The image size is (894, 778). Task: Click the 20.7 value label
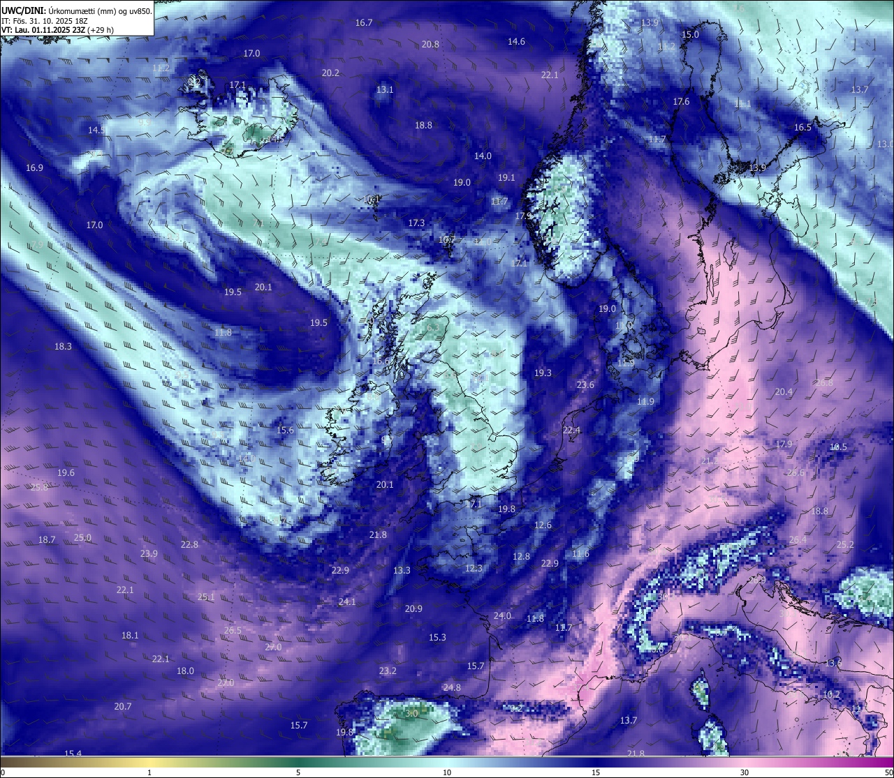122,706
